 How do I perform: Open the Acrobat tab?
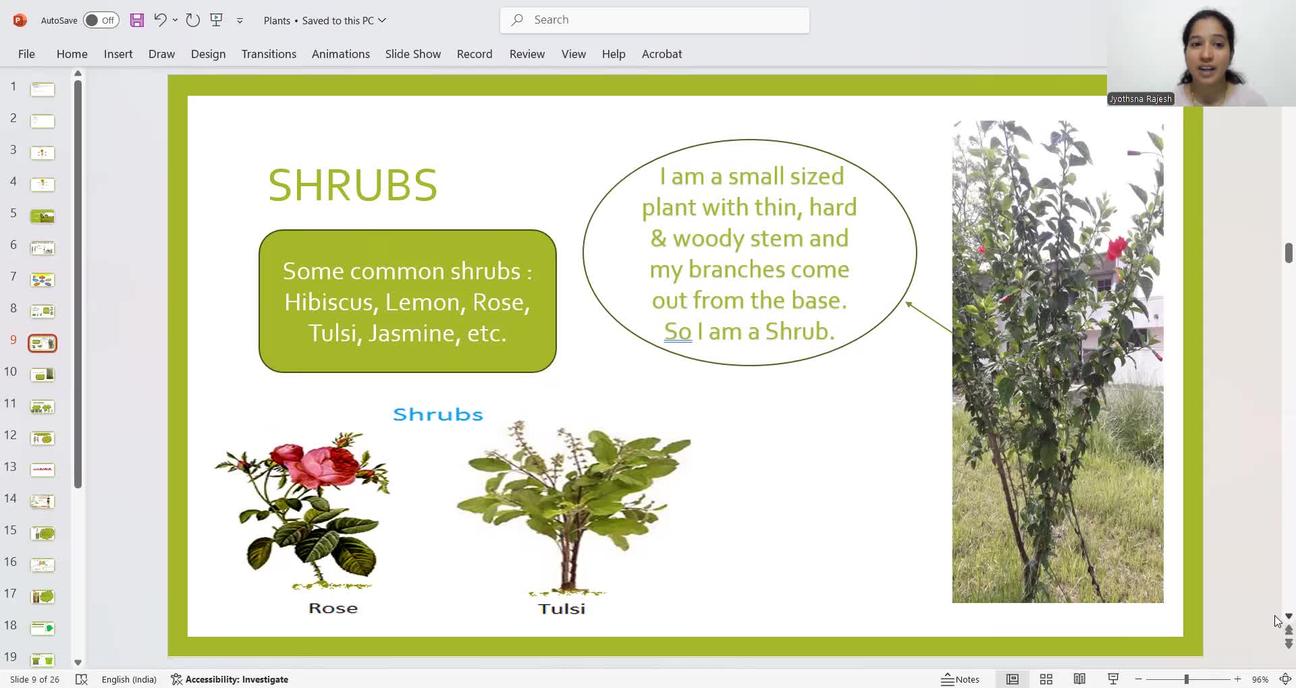pyautogui.click(x=661, y=54)
